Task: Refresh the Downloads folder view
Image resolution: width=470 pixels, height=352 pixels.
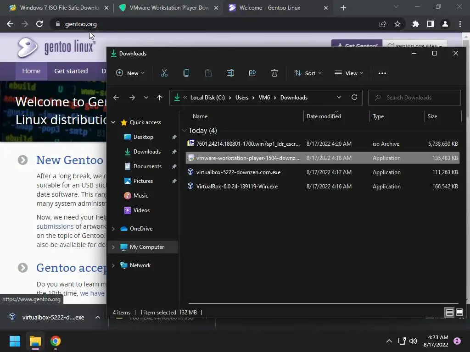Action: click(x=354, y=97)
